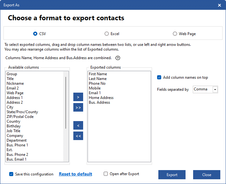
Task: Click the Export button
Action: (172, 175)
